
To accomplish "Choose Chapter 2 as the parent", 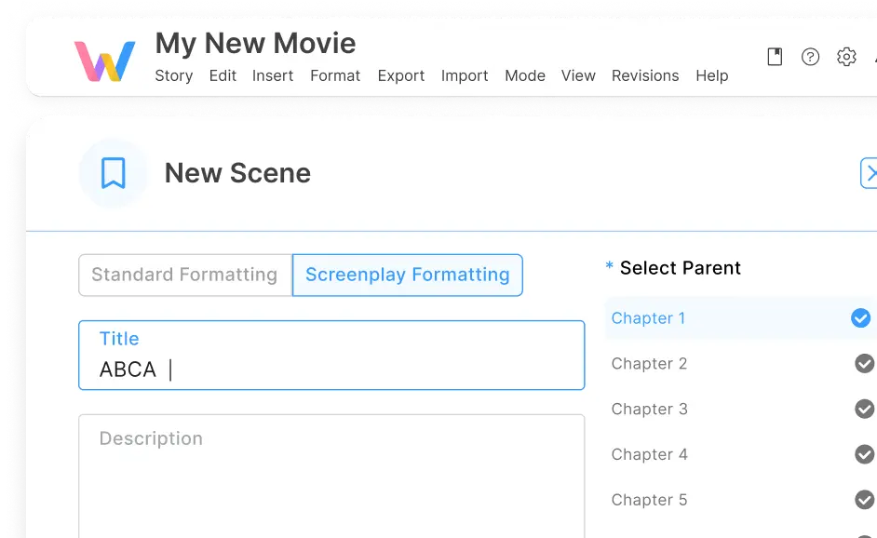I will pyautogui.click(x=649, y=363).
